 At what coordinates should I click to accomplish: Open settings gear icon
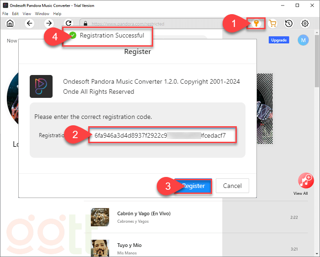(305, 24)
